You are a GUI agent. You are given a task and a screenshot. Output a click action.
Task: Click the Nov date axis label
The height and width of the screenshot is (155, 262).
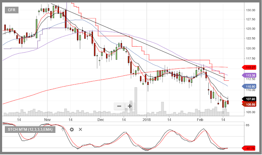(47, 120)
